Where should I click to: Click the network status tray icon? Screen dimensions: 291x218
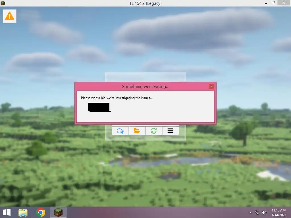pyautogui.click(x=257, y=213)
